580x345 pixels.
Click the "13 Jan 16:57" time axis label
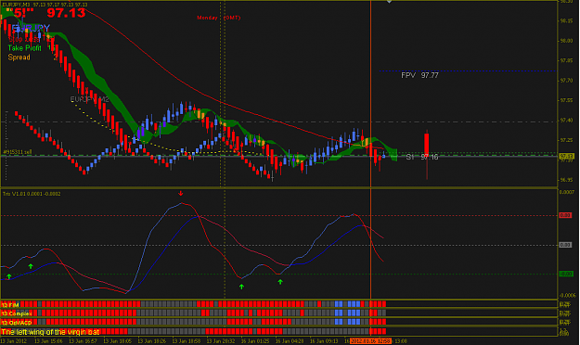click(83, 341)
